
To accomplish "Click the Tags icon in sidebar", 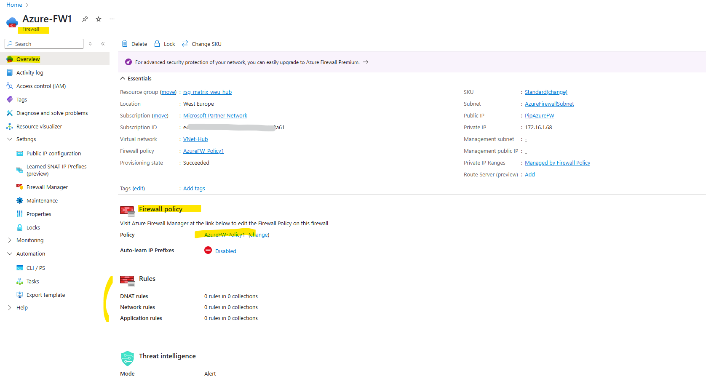I will [x=10, y=99].
